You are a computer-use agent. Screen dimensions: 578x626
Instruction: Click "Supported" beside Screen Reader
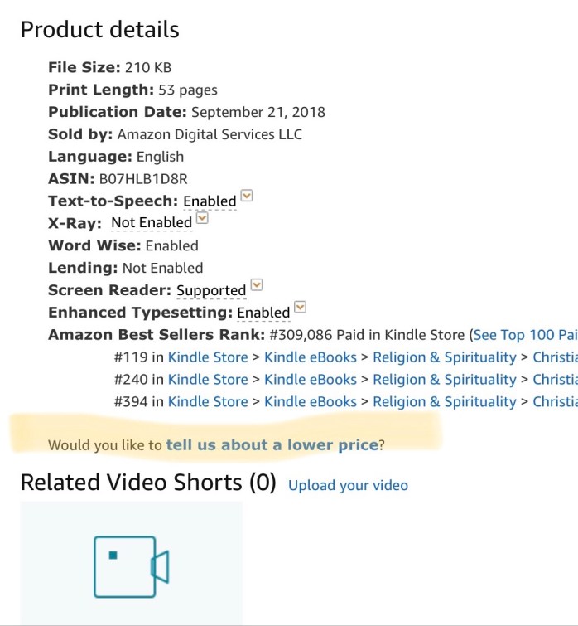click(x=211, y=291)
